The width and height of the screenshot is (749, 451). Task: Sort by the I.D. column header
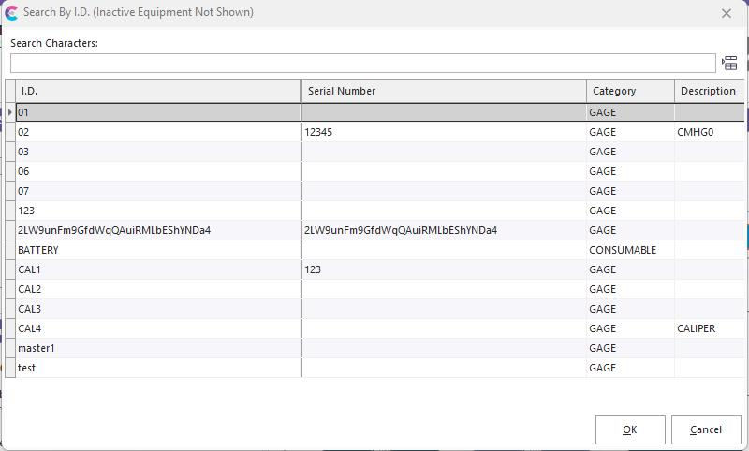[157, 91]
